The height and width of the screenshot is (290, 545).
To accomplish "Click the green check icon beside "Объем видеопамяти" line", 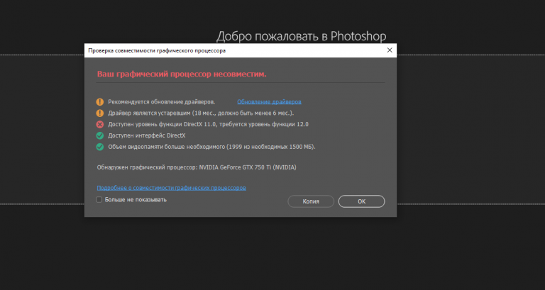I will [x=100, y=147].
